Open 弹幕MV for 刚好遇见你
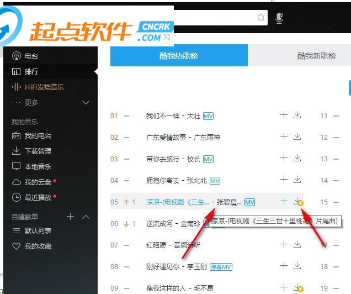351x294 pixels. (221, 267)
